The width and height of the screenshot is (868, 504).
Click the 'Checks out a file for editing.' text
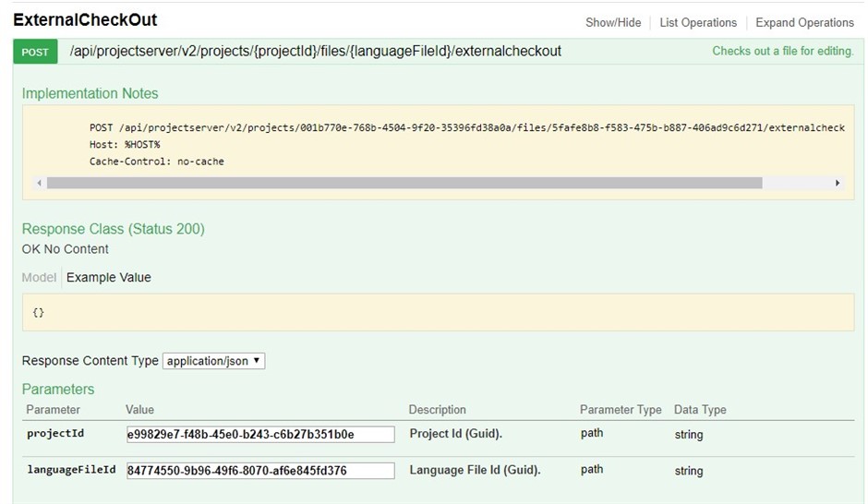[x=783, y=51]
